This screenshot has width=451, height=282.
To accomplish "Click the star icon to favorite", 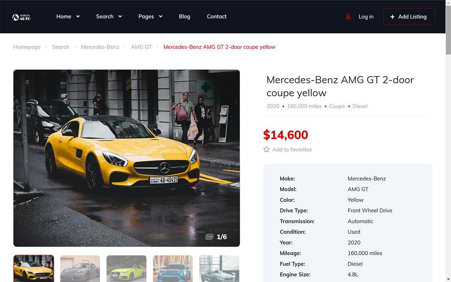I will point(266,149).
